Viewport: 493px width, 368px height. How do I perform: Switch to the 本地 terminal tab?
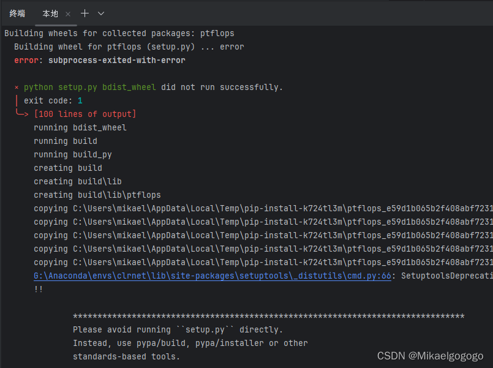50,13
